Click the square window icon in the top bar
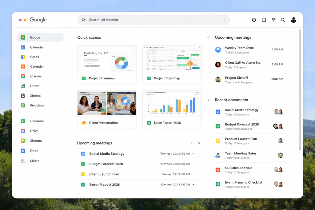Screen dimensions: 315x210 [x=264, y=20]
